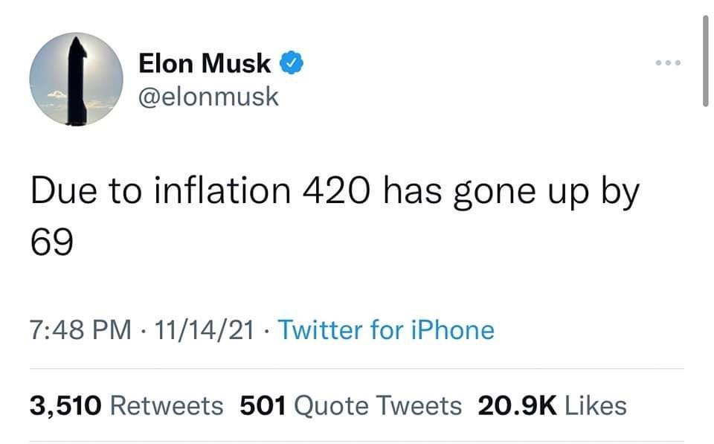The width and height of the screenshot is (714, 444).
Task: Open the Twitter for iPhone source link
Action: pyautogui.click(x=386, y=330)
